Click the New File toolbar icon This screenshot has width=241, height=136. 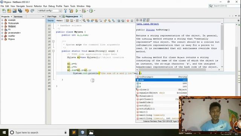coord(4,11)
